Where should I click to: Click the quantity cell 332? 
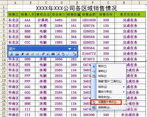[x=74, y=20]
